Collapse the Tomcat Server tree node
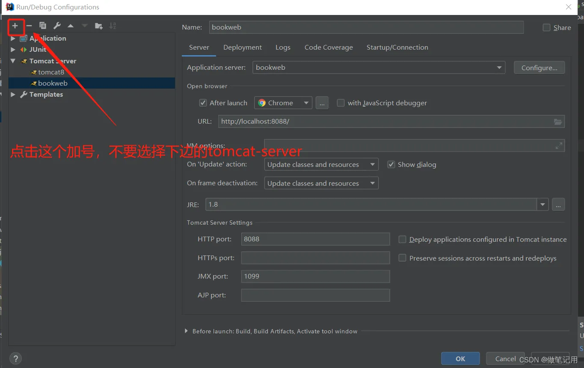This screenshot has height=368, width=584. click(x=13, y=61)
